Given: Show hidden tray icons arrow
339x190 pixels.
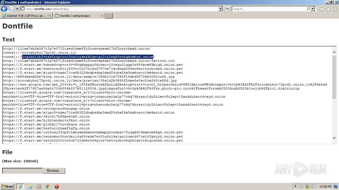Looking at the screenshot, I should click(x=295, y=187).
